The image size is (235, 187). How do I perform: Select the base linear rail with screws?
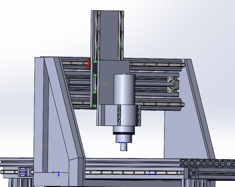pyautogui.click(x=135, y=173)
